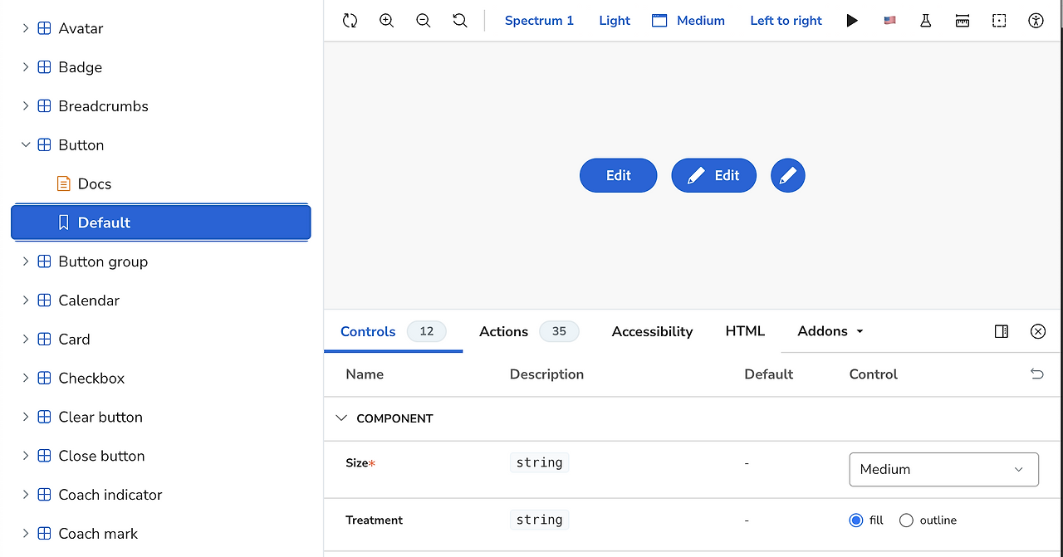Reset zoom with the zoom reset icon
Screen dimensions: 1063x557
459,20
